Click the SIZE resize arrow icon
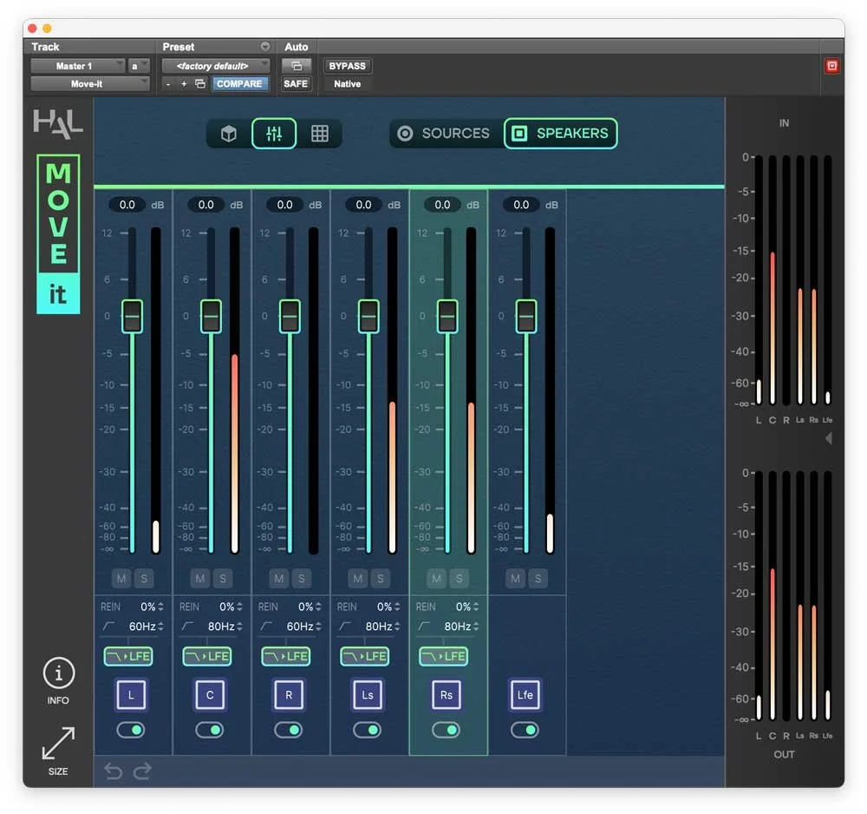The image size is (867, 814). 58,743
